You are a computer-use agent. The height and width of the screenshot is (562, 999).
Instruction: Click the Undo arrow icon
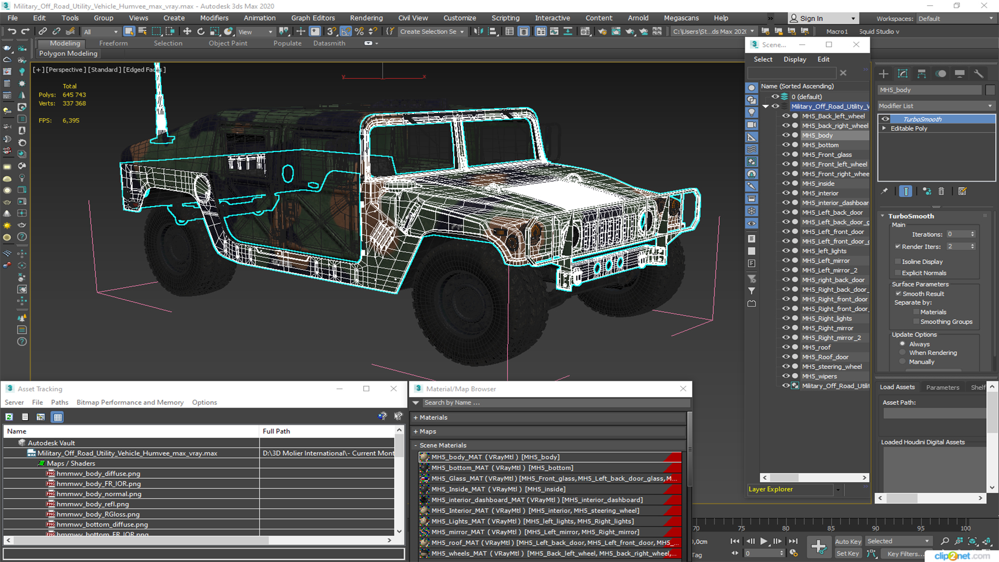11,32
